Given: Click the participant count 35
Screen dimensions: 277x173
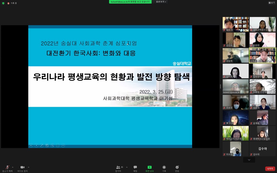Looking at the screenshot, I should [122, 167].
